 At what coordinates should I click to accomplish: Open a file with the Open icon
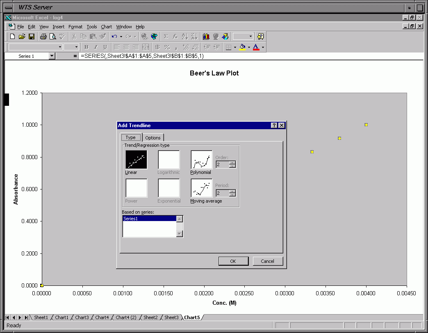pos(22,36)
